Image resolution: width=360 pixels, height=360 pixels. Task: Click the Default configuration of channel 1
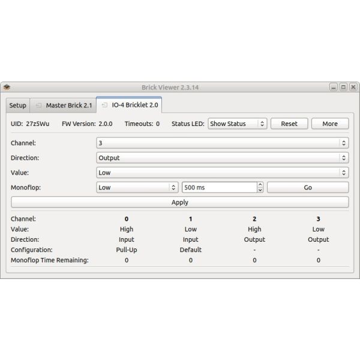click(x=191, y=250)
